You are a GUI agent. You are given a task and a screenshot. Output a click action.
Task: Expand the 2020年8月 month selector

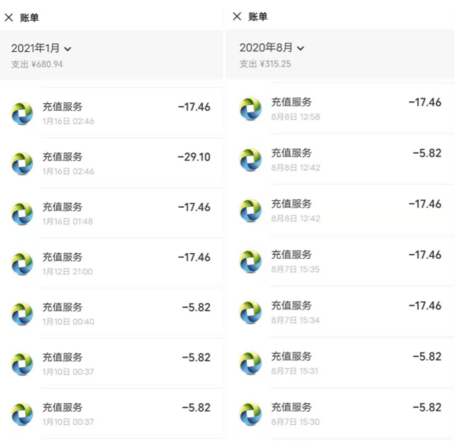(272, 48)
